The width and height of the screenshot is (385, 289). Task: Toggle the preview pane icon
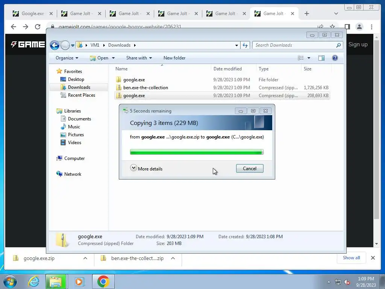pyautogui.click(x=321, y=58)
